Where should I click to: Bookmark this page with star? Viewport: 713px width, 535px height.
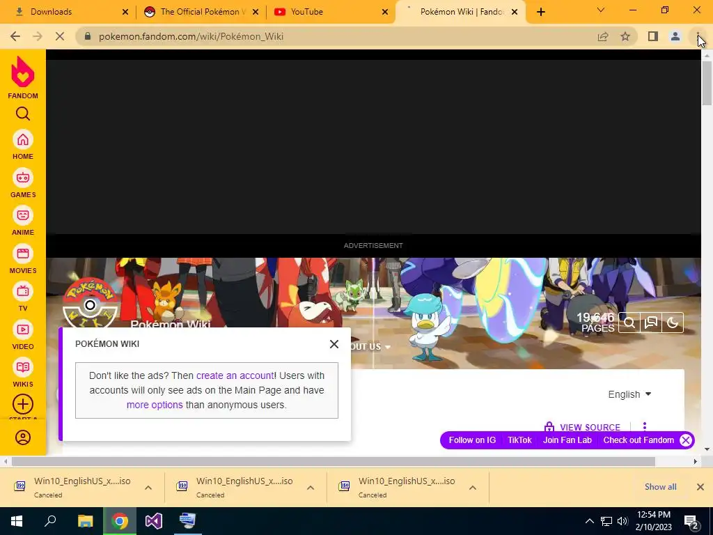point(625,36)
